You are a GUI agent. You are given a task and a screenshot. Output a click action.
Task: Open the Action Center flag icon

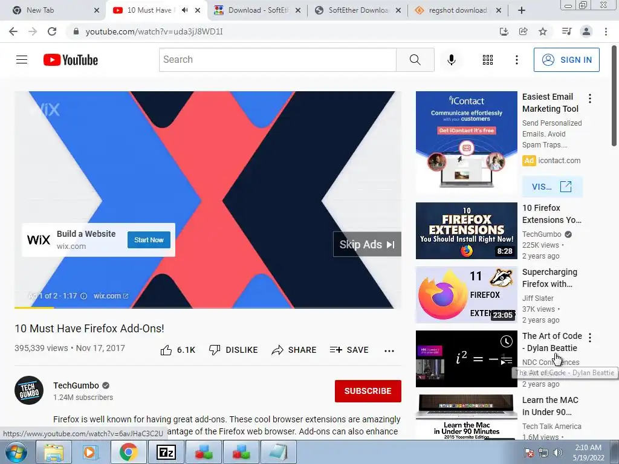528,453
